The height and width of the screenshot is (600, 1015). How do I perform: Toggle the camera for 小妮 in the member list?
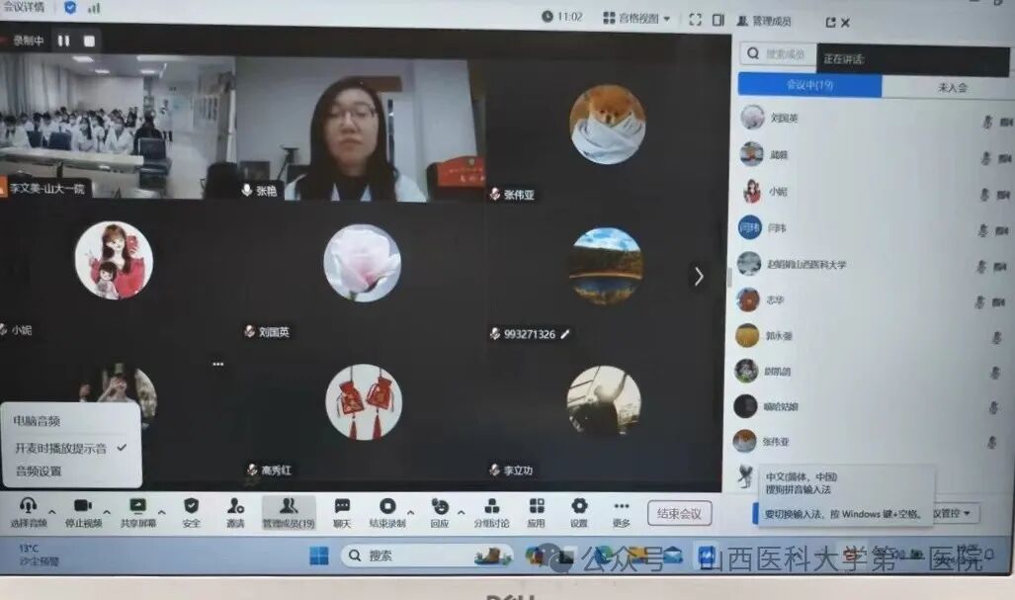pos(1003,194)
